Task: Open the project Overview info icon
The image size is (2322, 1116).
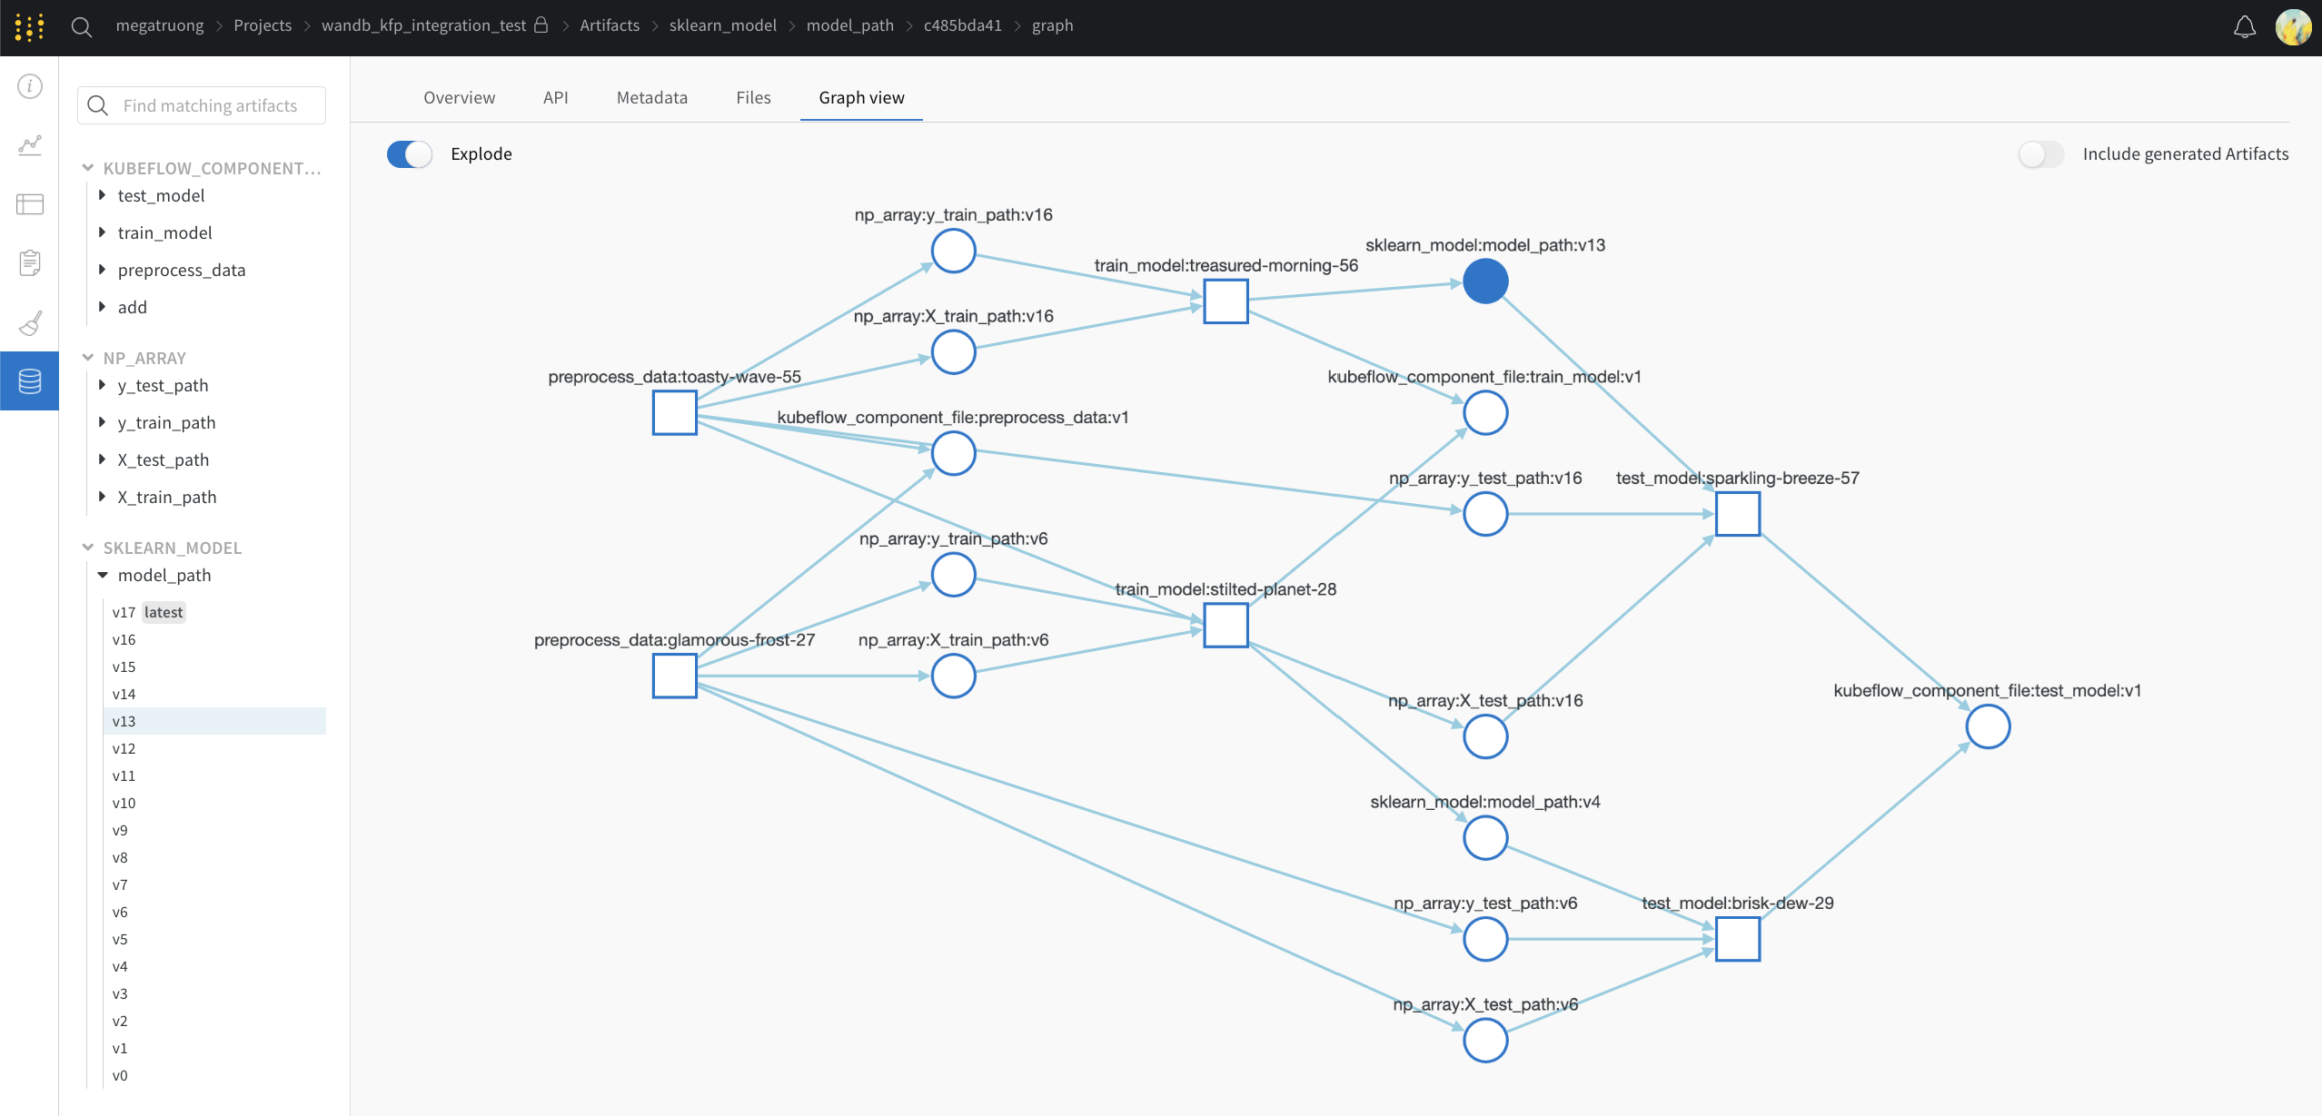Action: [x=29, y=86]
